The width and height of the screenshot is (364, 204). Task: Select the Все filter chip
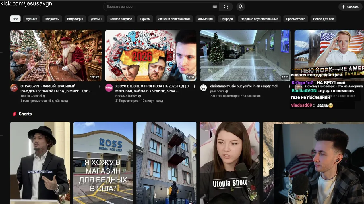15,19
